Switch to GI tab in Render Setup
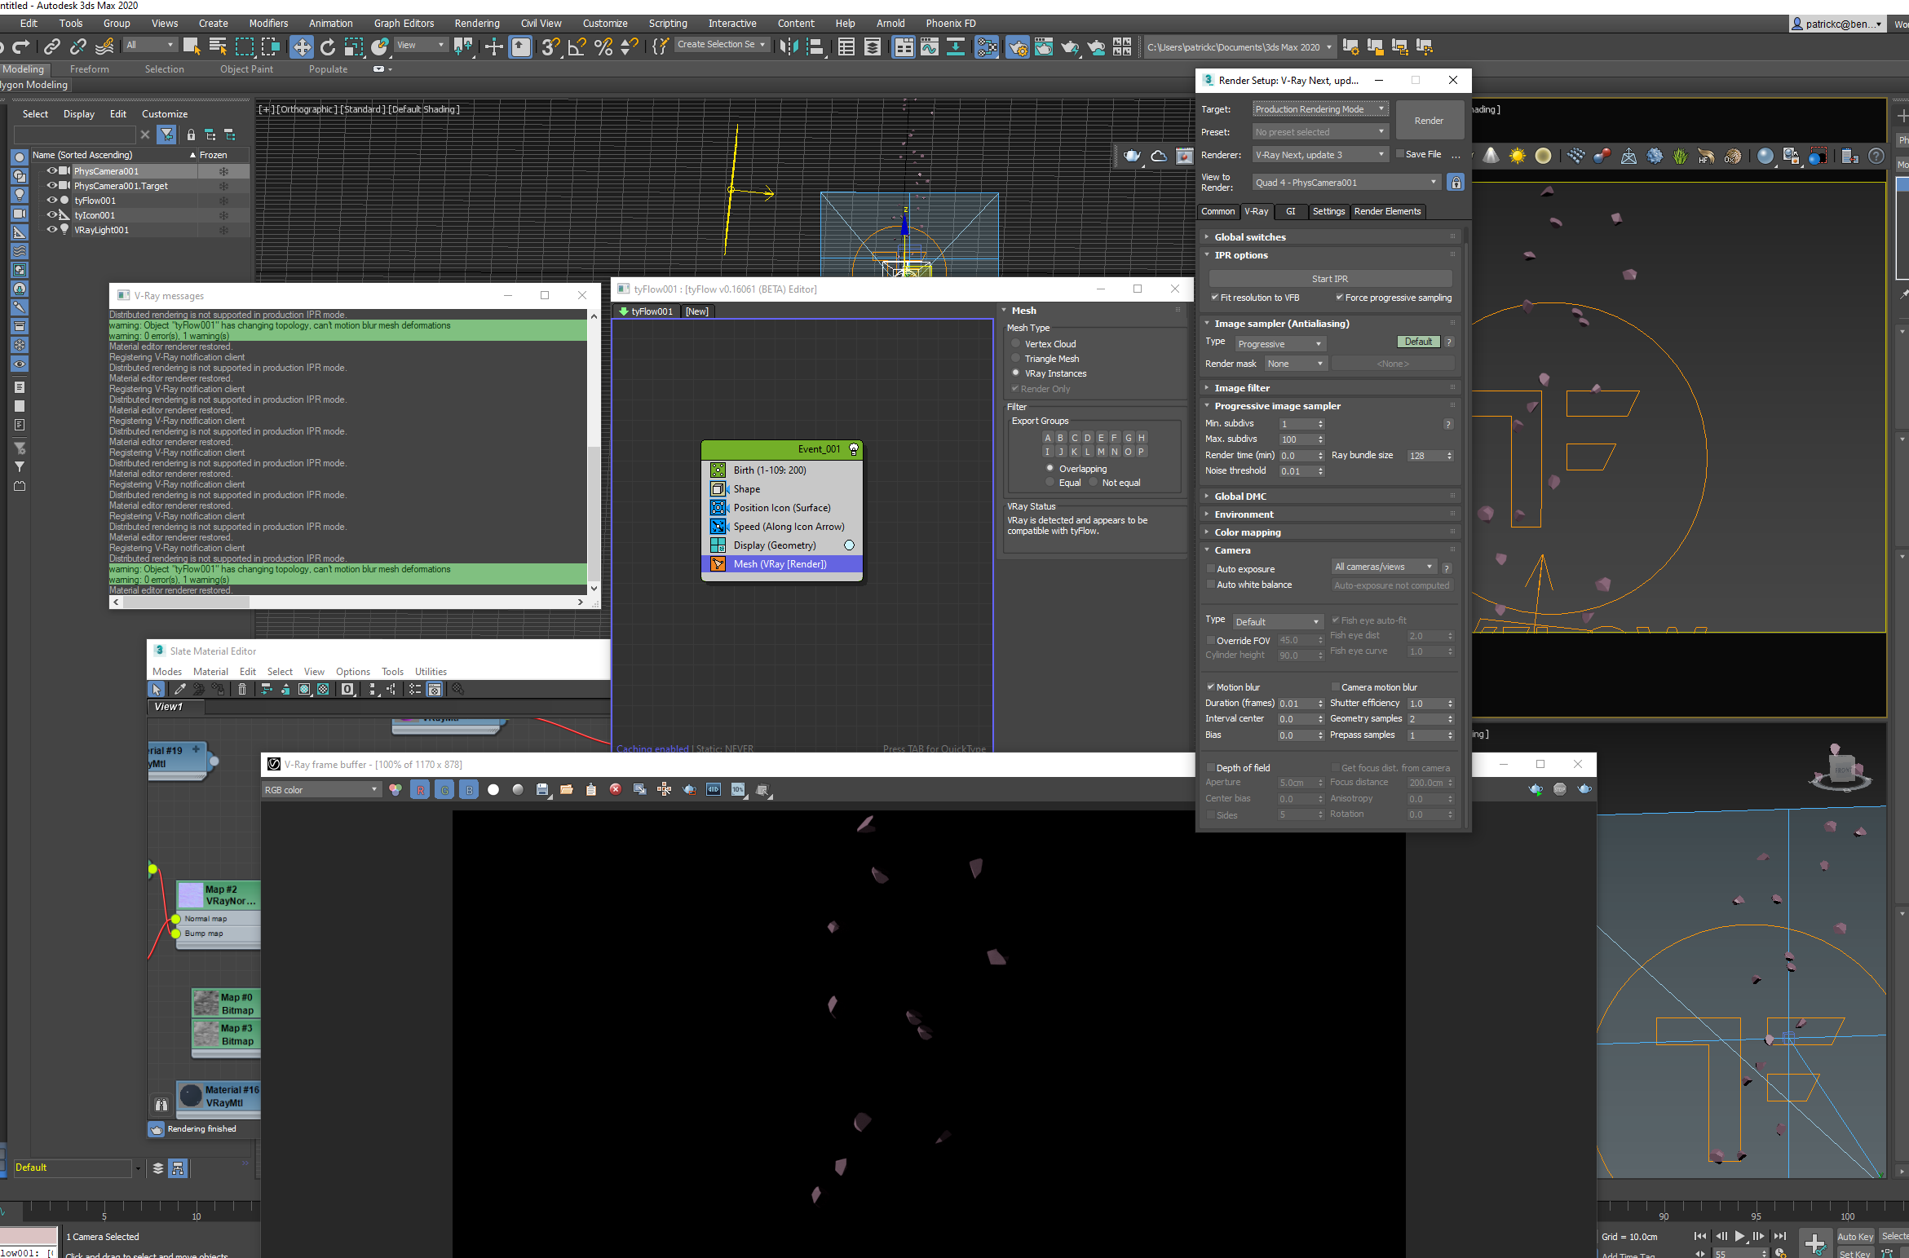1909x1258 pixels. coord(1290,211)
